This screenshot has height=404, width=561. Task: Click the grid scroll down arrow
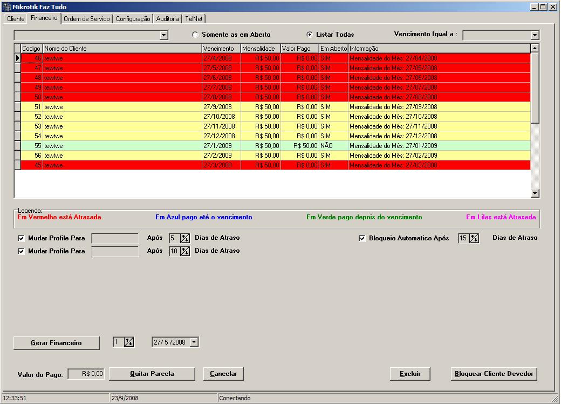pyautogui.click(x=535, y=193)
